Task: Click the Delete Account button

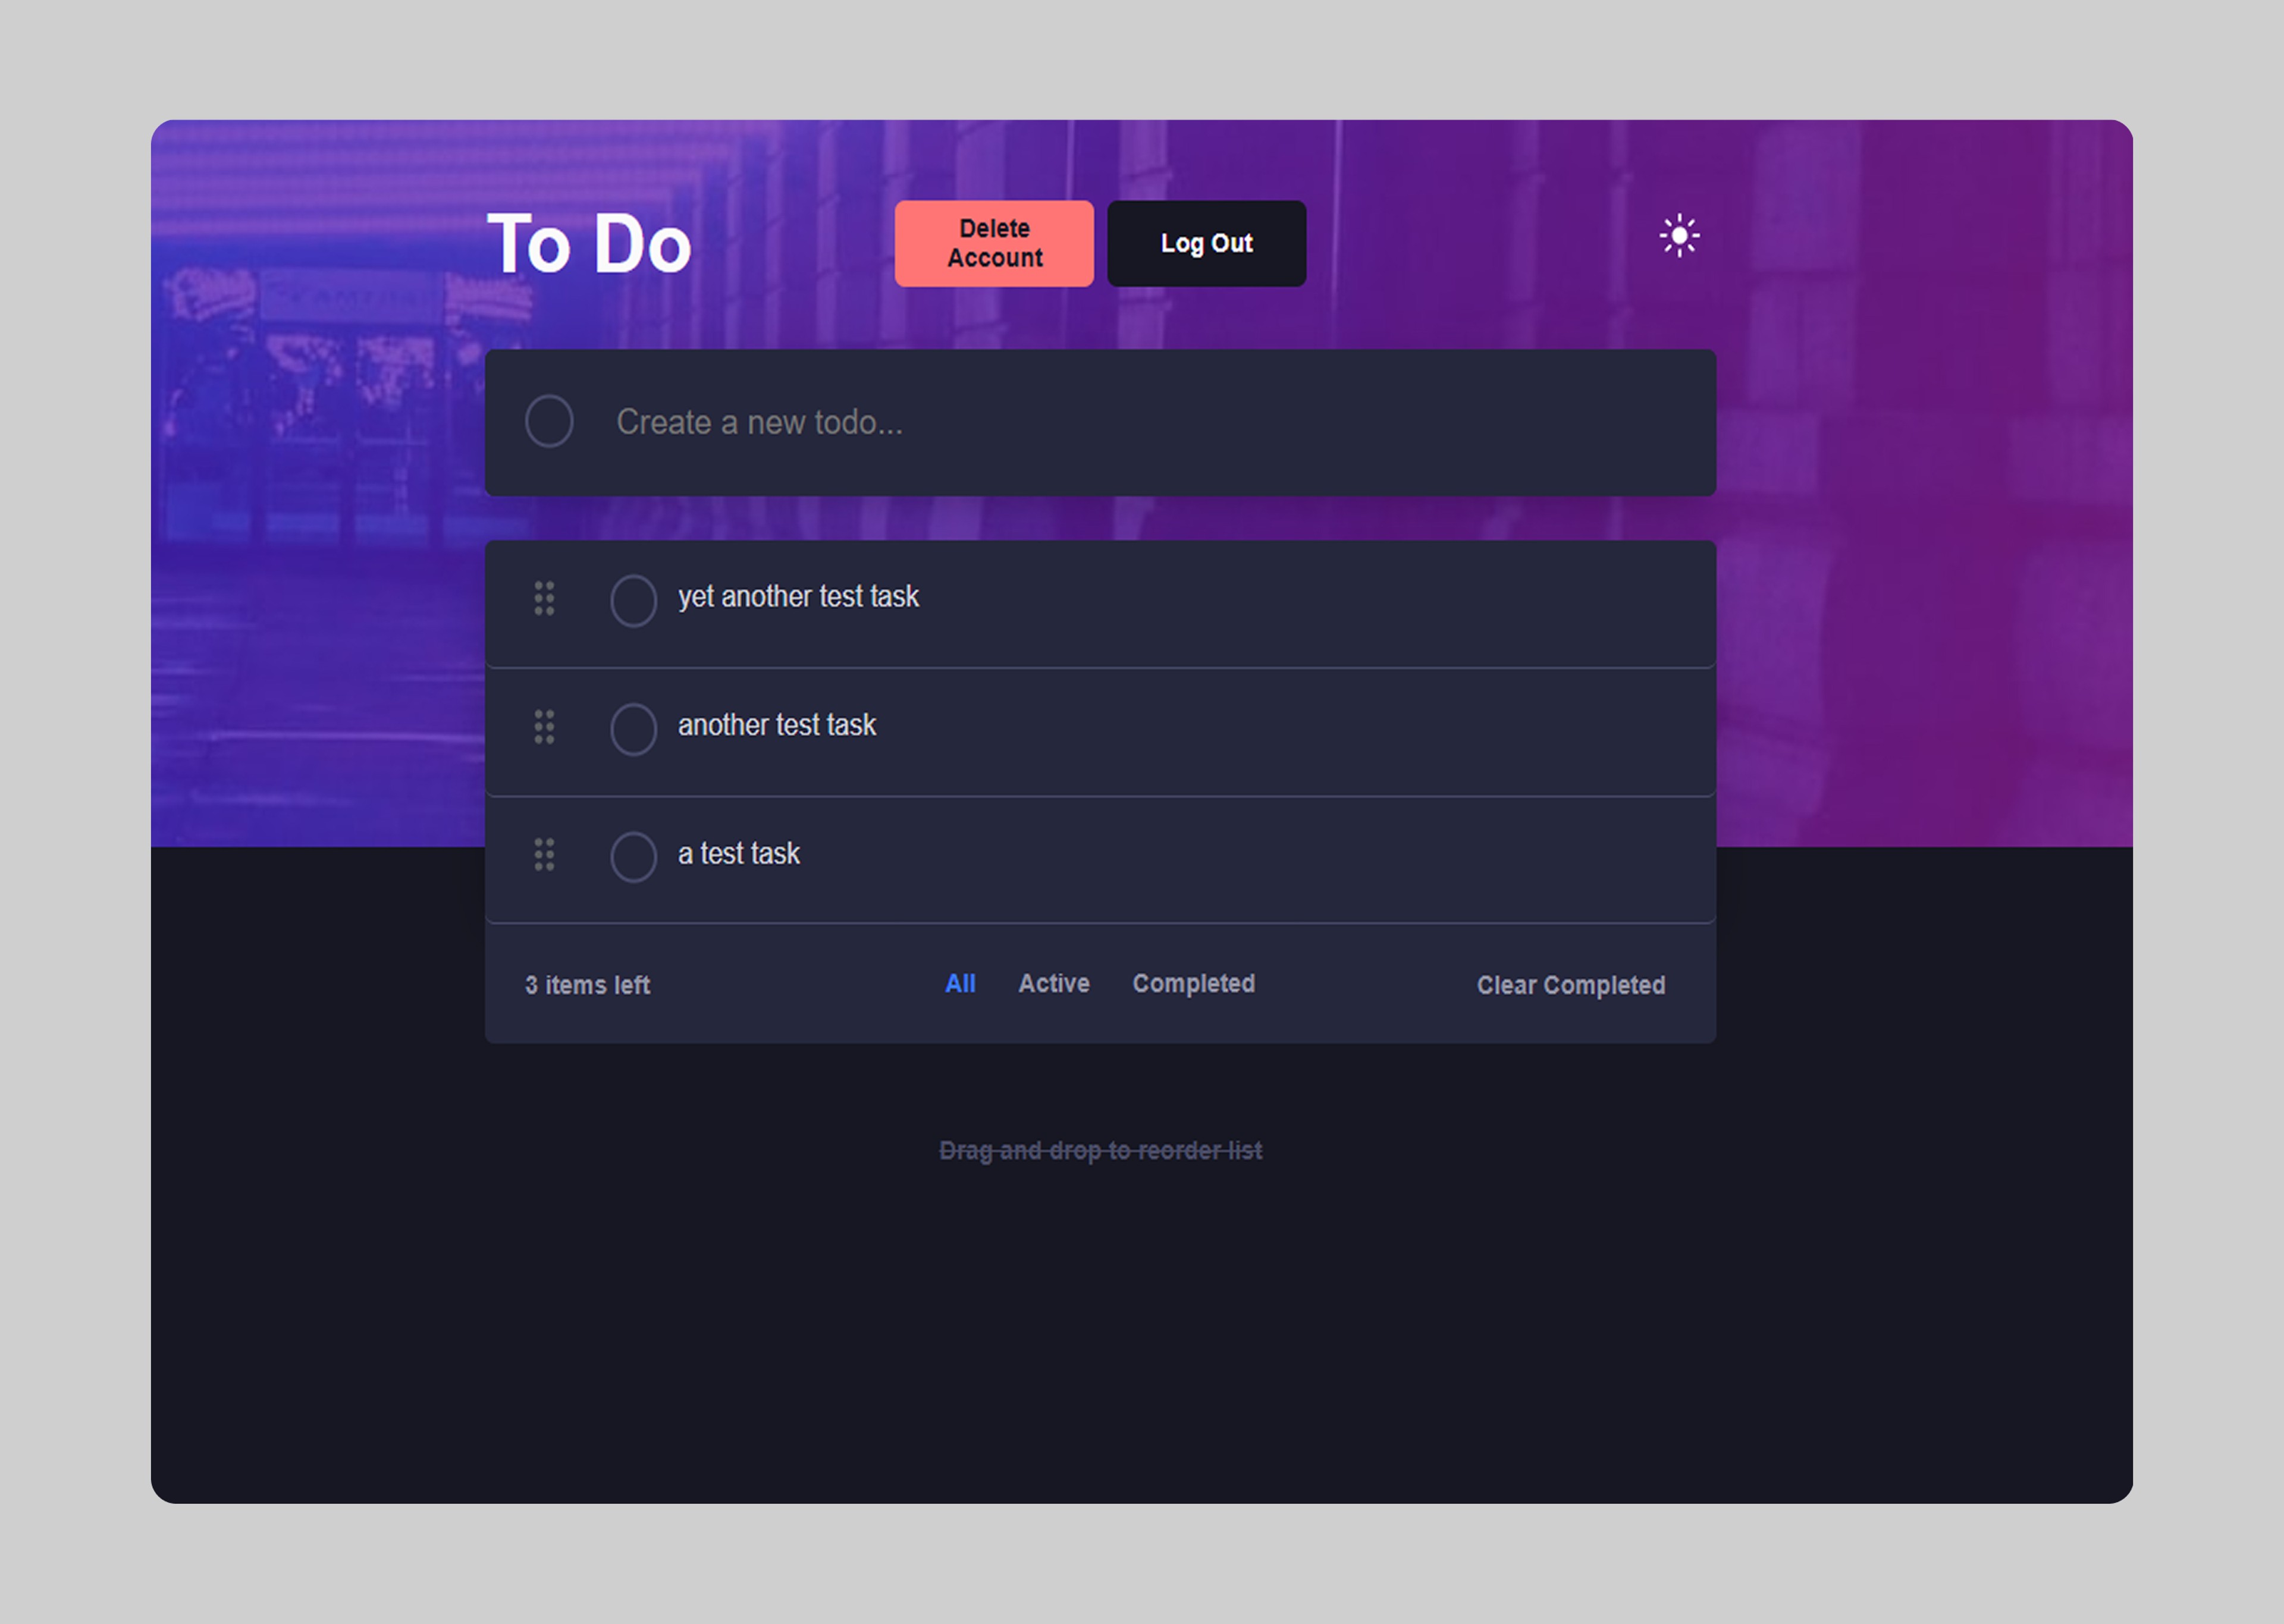Action: [994, 244]
